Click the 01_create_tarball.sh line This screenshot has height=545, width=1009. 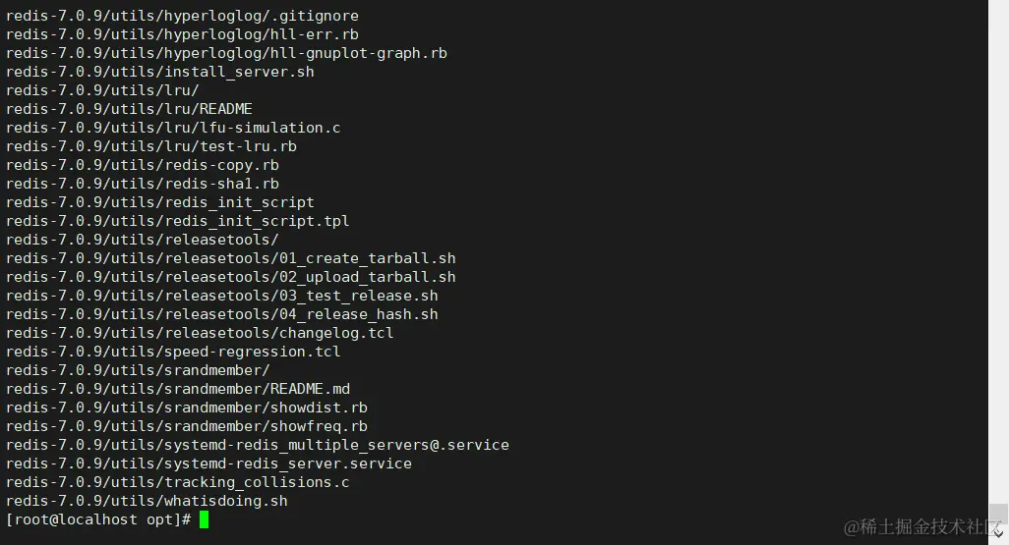[x=231, y=258]
